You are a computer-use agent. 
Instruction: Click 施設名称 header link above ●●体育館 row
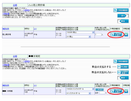(x=6, y=85)
